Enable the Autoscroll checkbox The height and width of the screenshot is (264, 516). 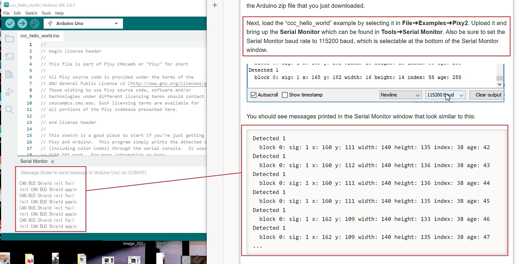254,95
